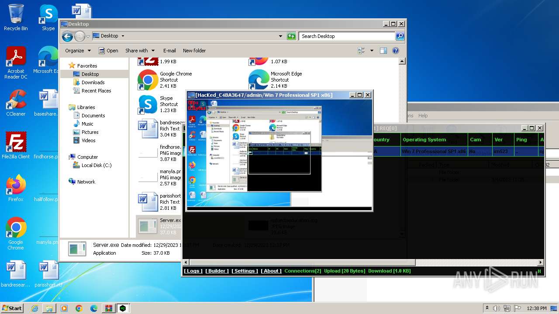Click Help menu in background window

point(423,116)
